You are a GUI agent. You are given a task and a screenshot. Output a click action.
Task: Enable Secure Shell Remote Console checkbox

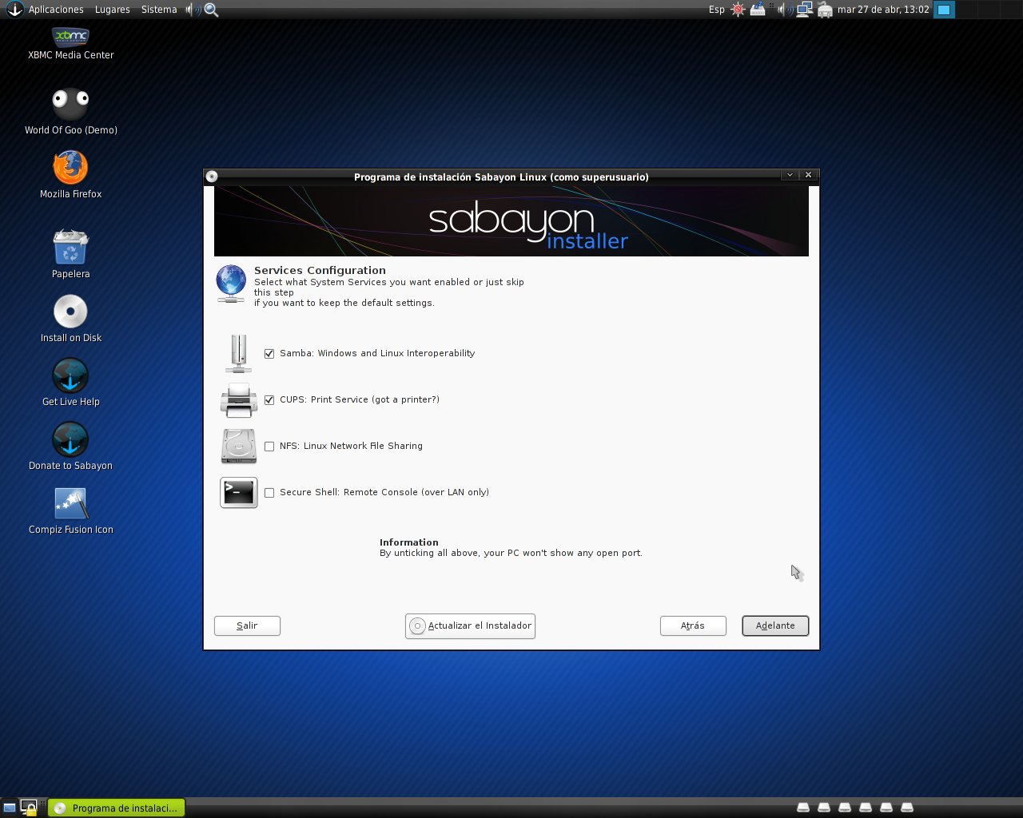click(x=269, y=493)
